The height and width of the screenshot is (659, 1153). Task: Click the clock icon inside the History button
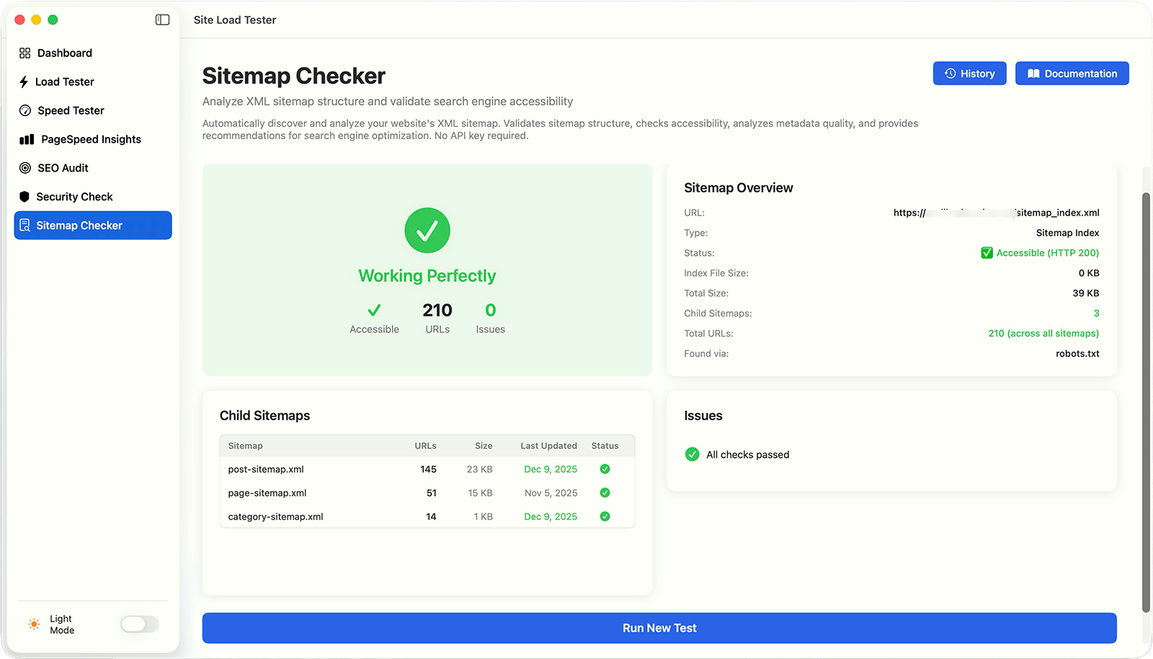949,73
